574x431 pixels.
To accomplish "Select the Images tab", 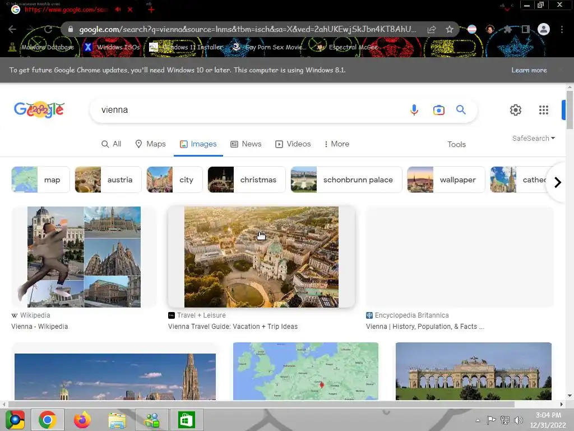I will click(x=198, y=144).
